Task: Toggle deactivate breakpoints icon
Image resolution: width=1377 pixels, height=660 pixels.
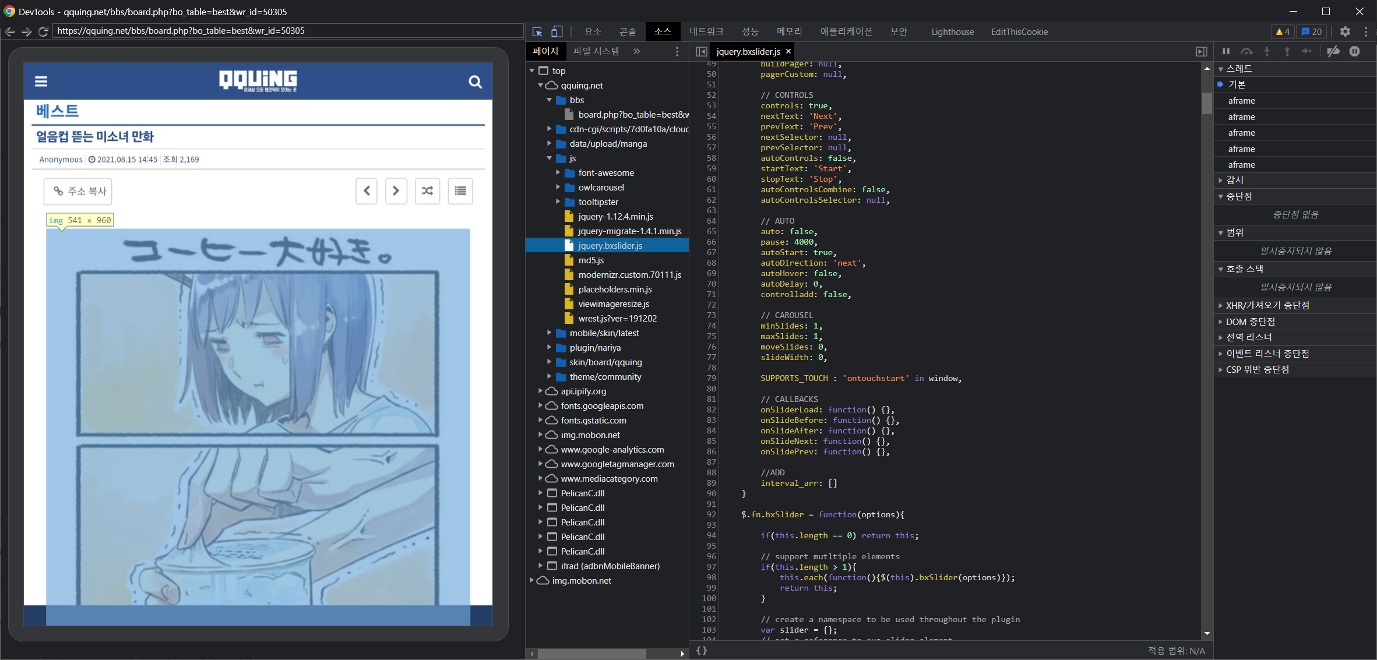Action: pyautogui.click(x=1333, y=51)
